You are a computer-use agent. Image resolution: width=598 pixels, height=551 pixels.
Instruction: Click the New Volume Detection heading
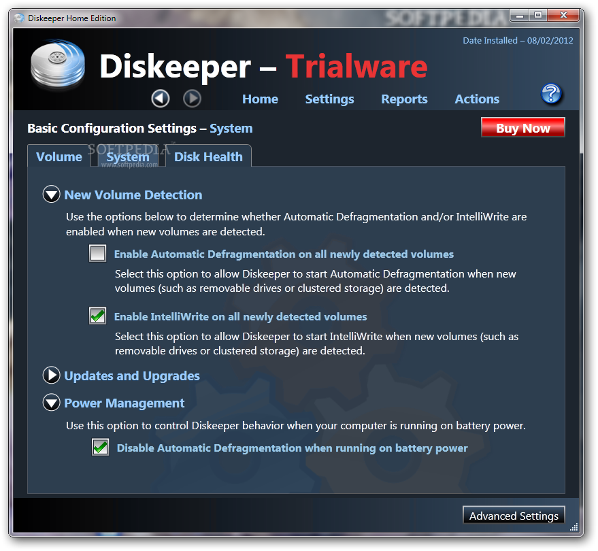[133, 195]
